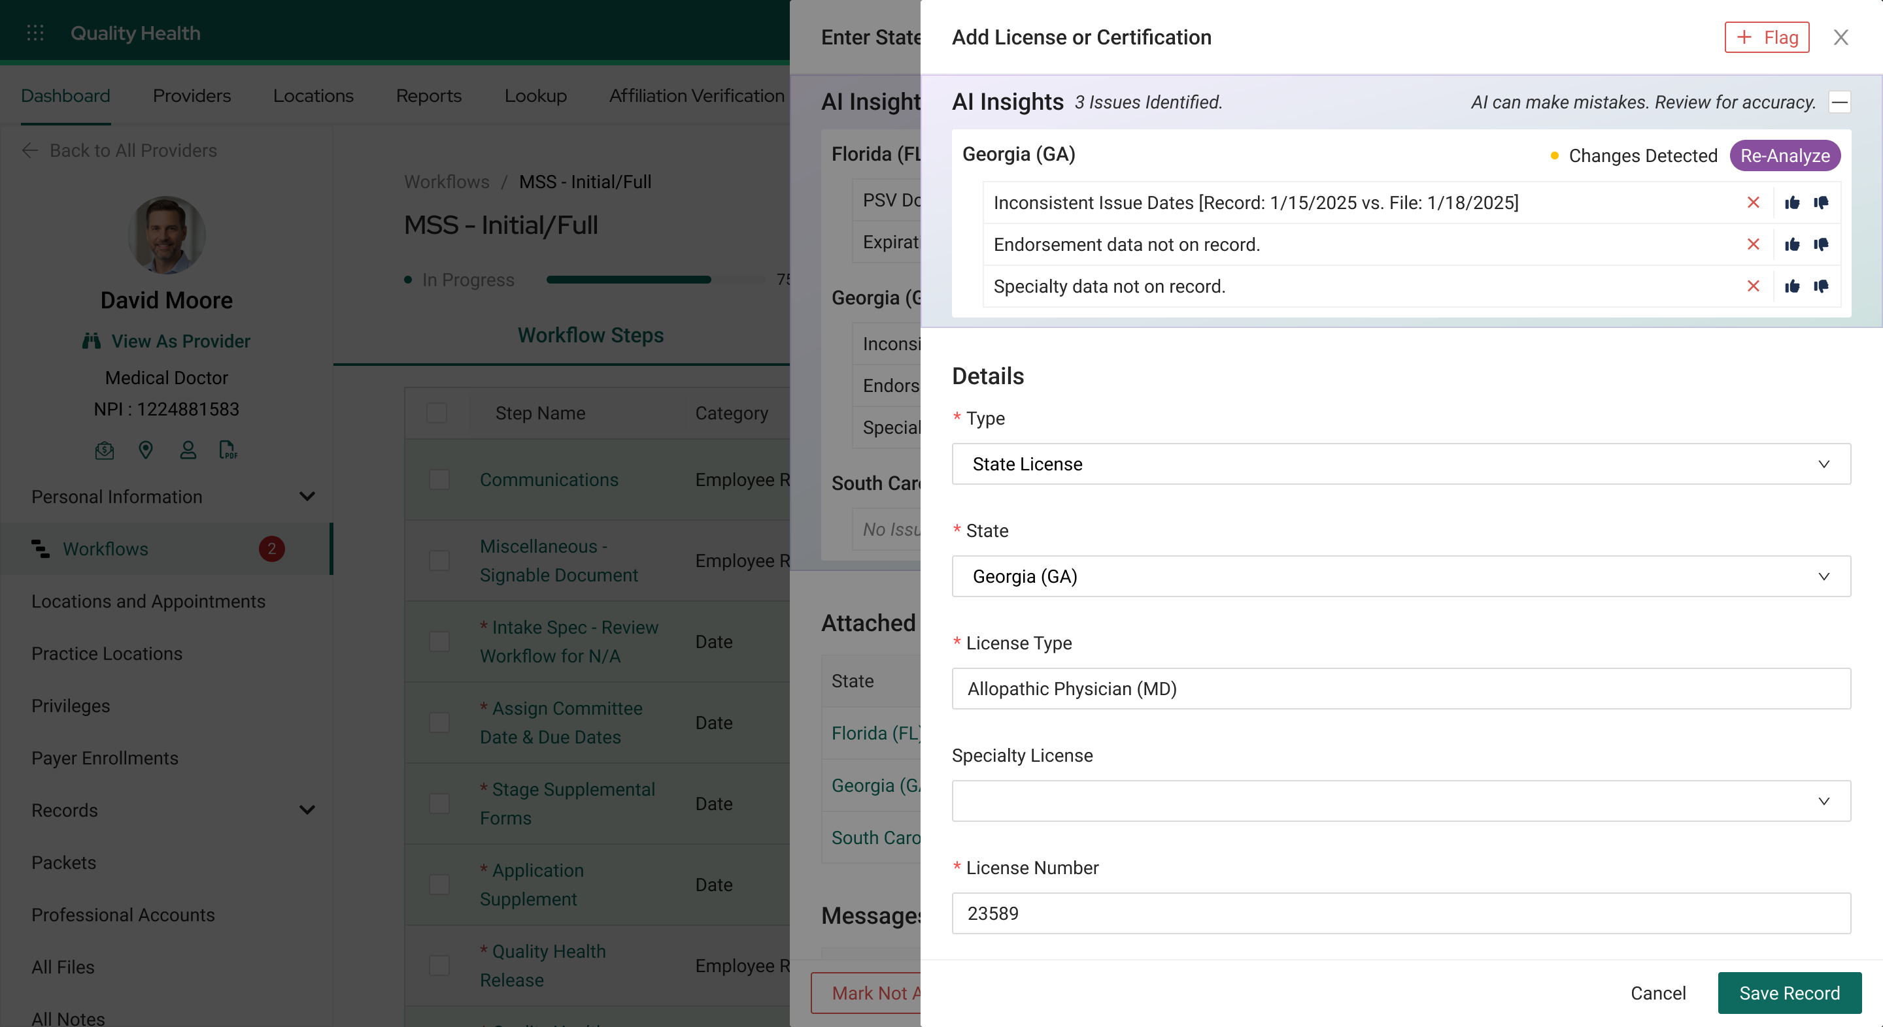Click the MSS workflow progress bar
The height and width of the screenshot is (1027, 1883).
click(655, 280)
